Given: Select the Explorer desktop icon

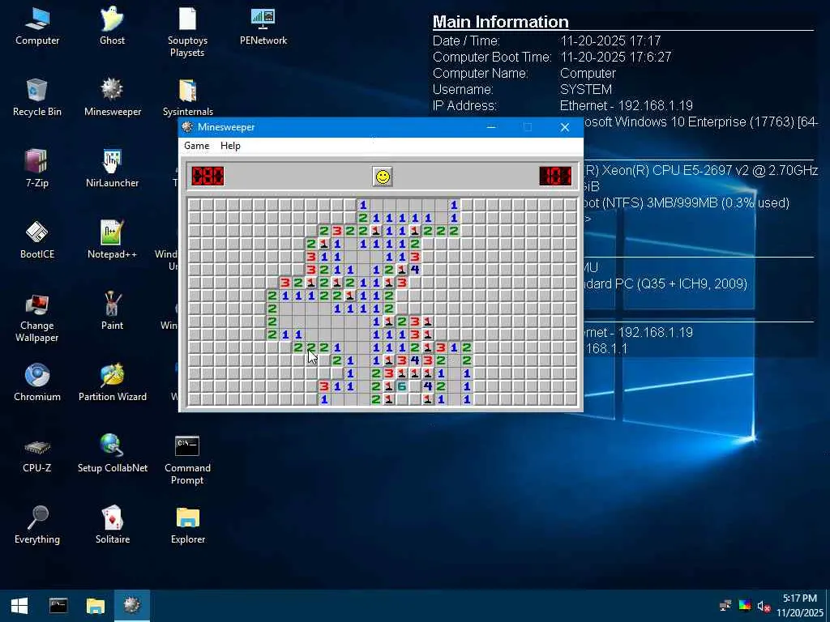Looking at the screenshot, I should click(x=187, y=526).
